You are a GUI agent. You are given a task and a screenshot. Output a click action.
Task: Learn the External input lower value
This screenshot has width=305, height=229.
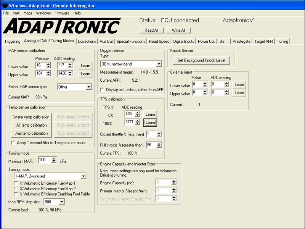pos(239,85)
